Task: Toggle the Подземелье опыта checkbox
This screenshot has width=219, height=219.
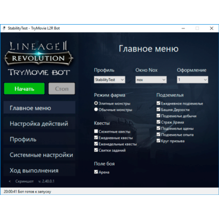Action: tap(158, 134)
